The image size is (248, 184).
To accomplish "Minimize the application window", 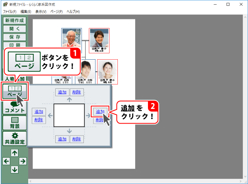I will (x=215, y=4).
